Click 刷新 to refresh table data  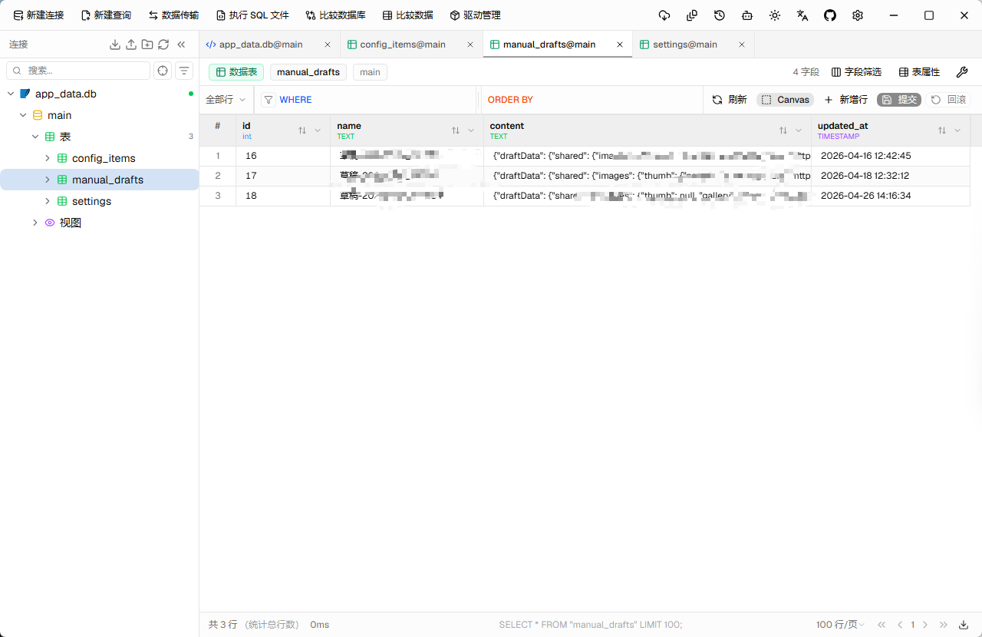tap(730, 100)
